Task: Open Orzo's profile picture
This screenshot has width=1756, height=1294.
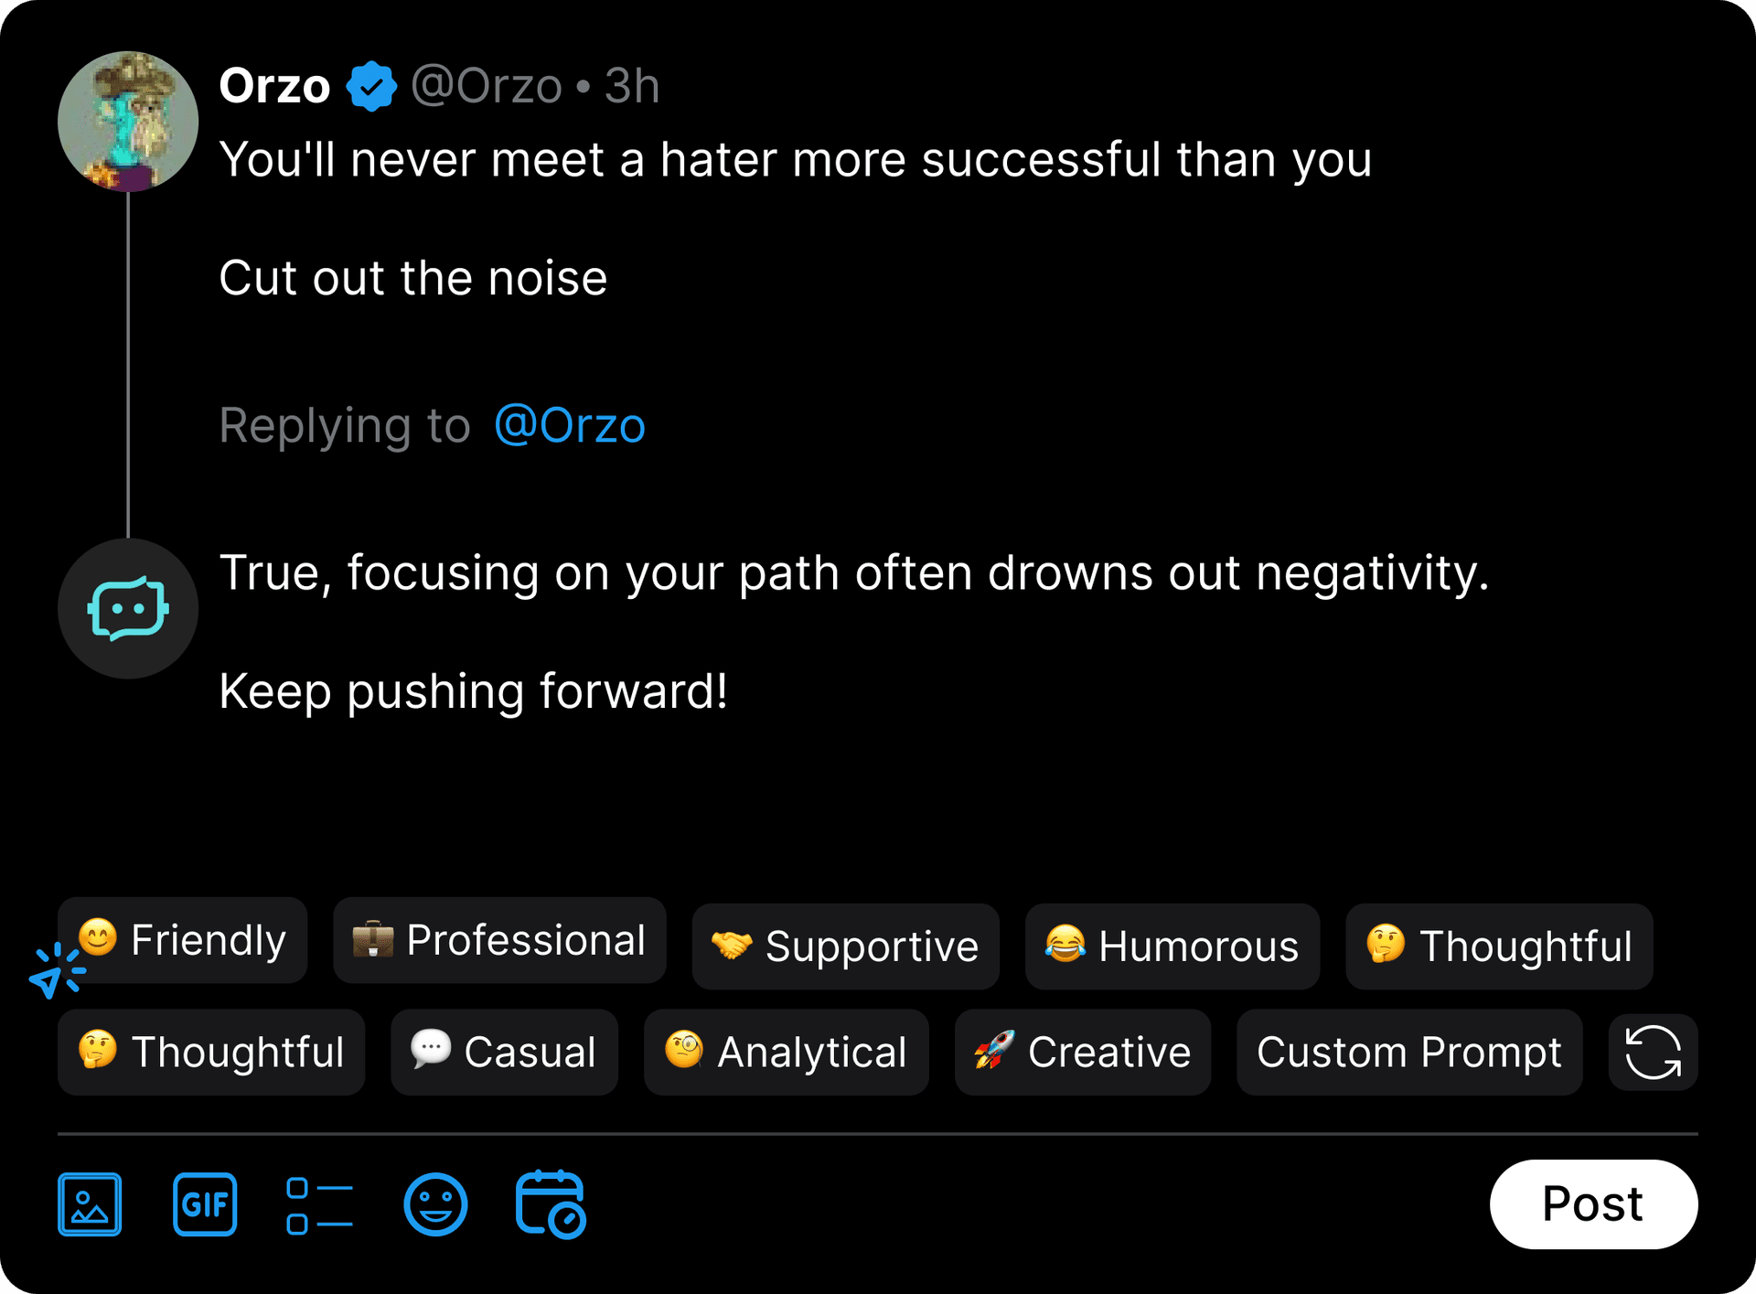Action: [x=128, y=122]
